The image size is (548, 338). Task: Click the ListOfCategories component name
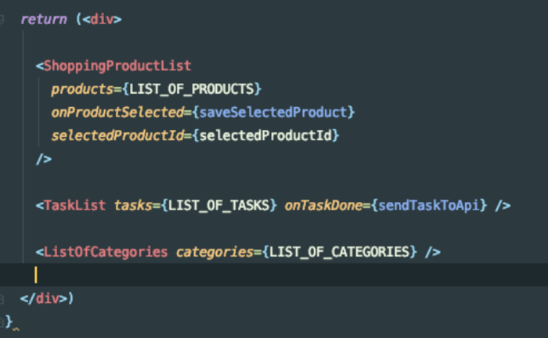coord(106,251)
